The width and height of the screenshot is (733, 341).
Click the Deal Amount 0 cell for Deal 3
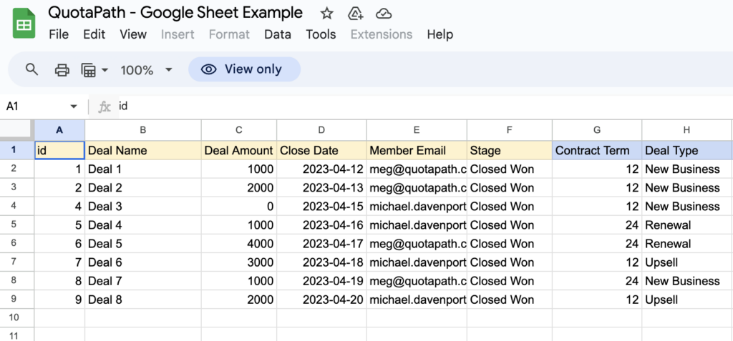[x=239, y=207]
